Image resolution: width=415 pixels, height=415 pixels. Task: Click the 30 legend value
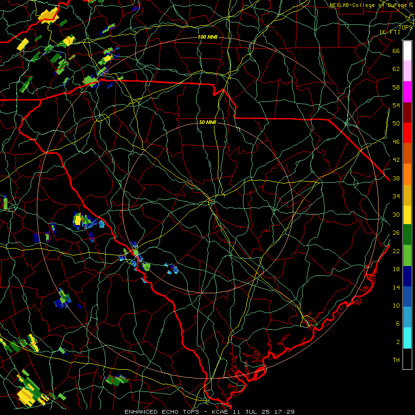pos(396,214)
